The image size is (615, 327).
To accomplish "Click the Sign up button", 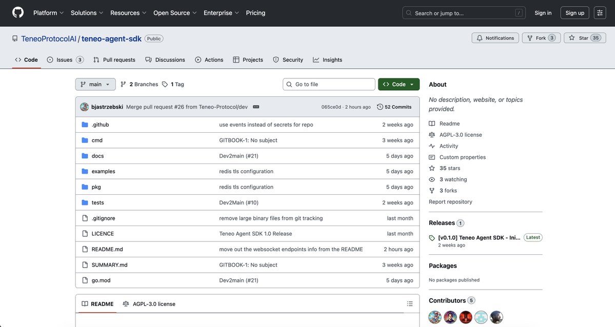I will [x=574, y=13].
